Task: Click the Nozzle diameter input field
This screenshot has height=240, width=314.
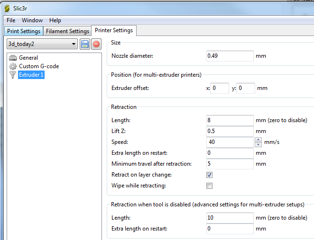Action: click(230, 56)
